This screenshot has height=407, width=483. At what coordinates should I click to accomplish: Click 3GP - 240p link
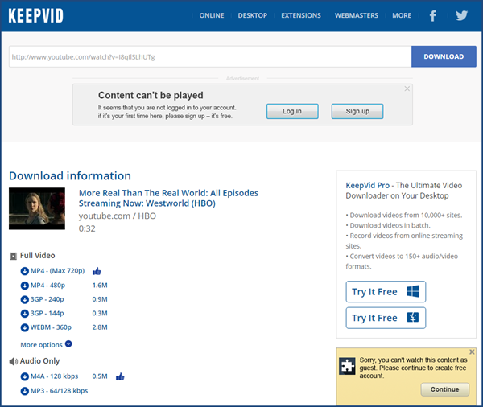point(47,299)
